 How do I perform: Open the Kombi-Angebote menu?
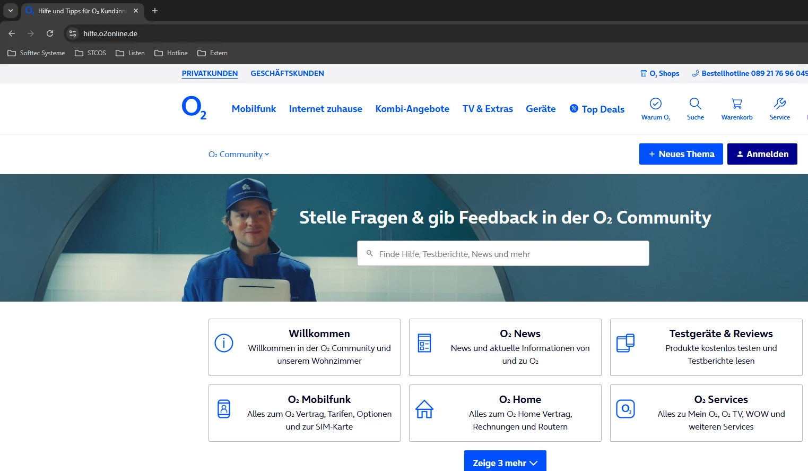412,109
